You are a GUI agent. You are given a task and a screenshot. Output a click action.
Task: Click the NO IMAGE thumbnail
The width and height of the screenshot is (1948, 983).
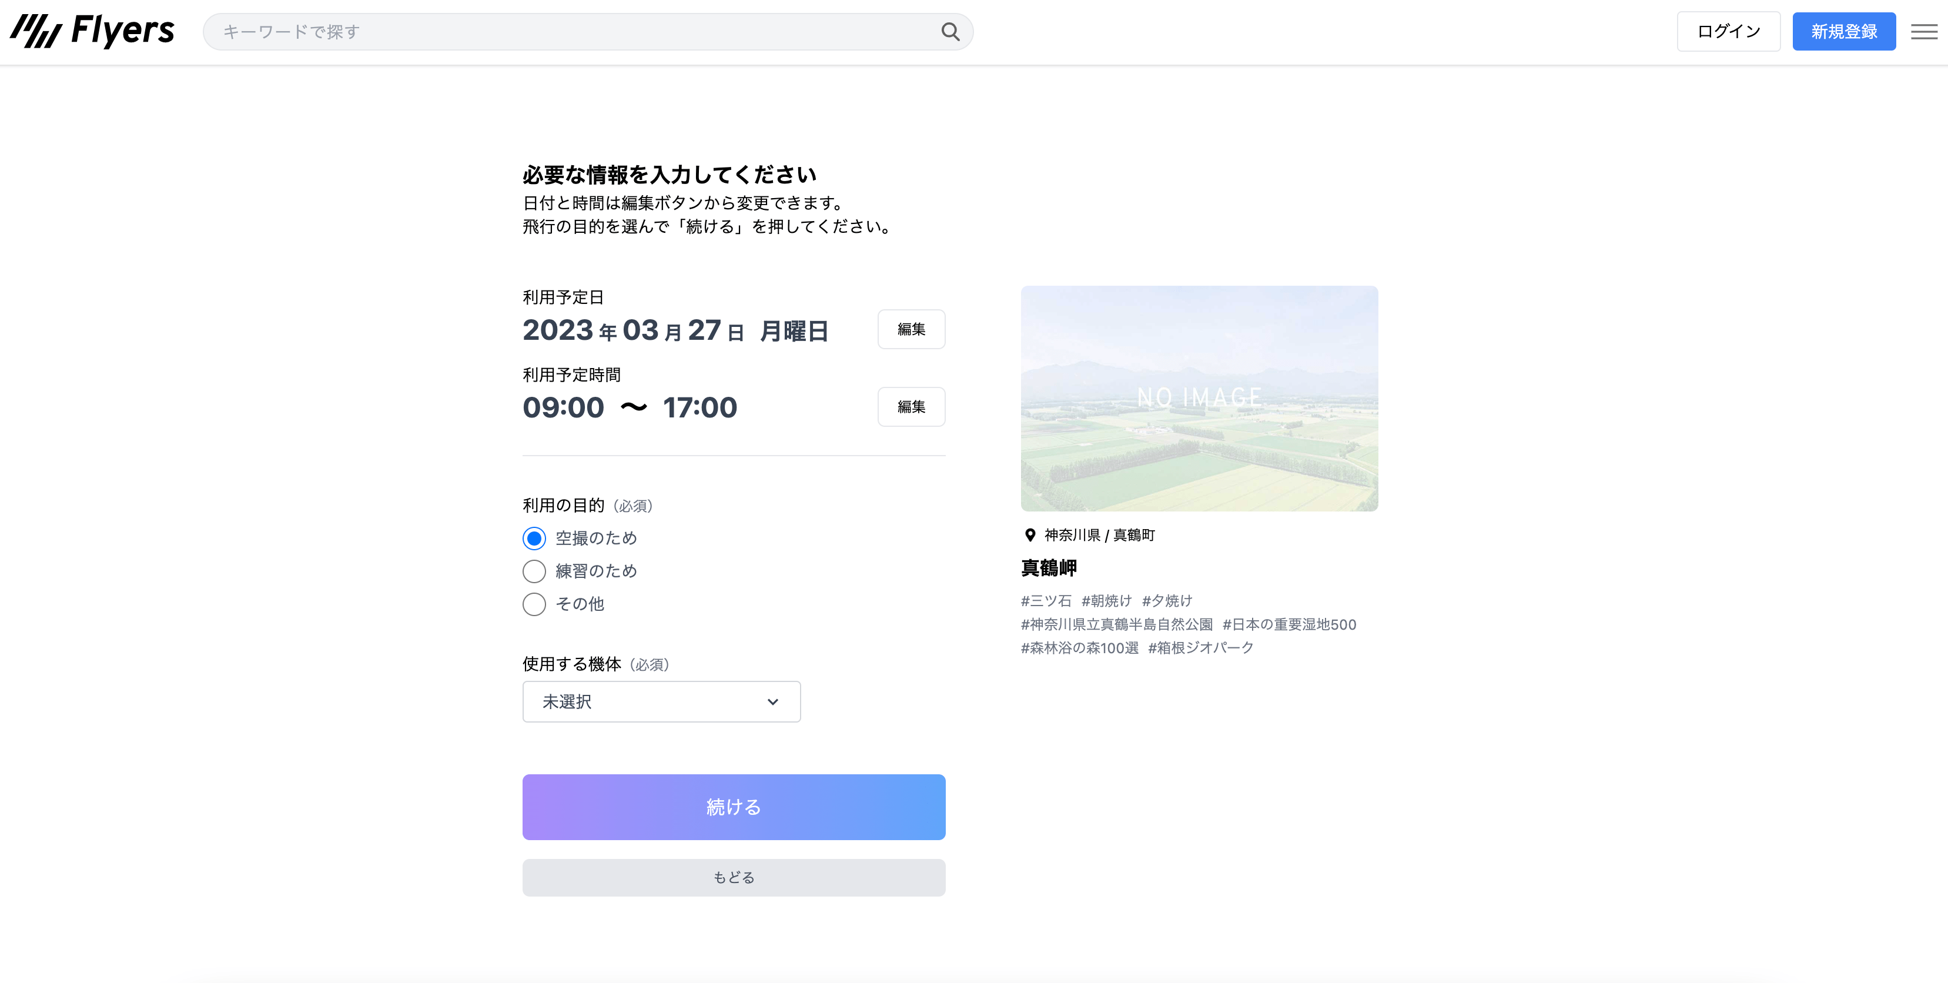click(1199, 399)
